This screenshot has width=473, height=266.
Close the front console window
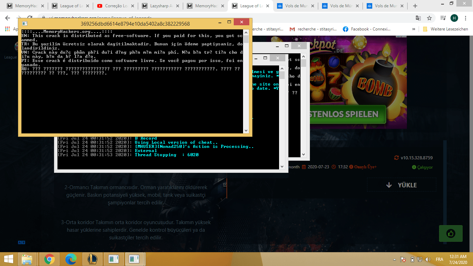[241, 22]
